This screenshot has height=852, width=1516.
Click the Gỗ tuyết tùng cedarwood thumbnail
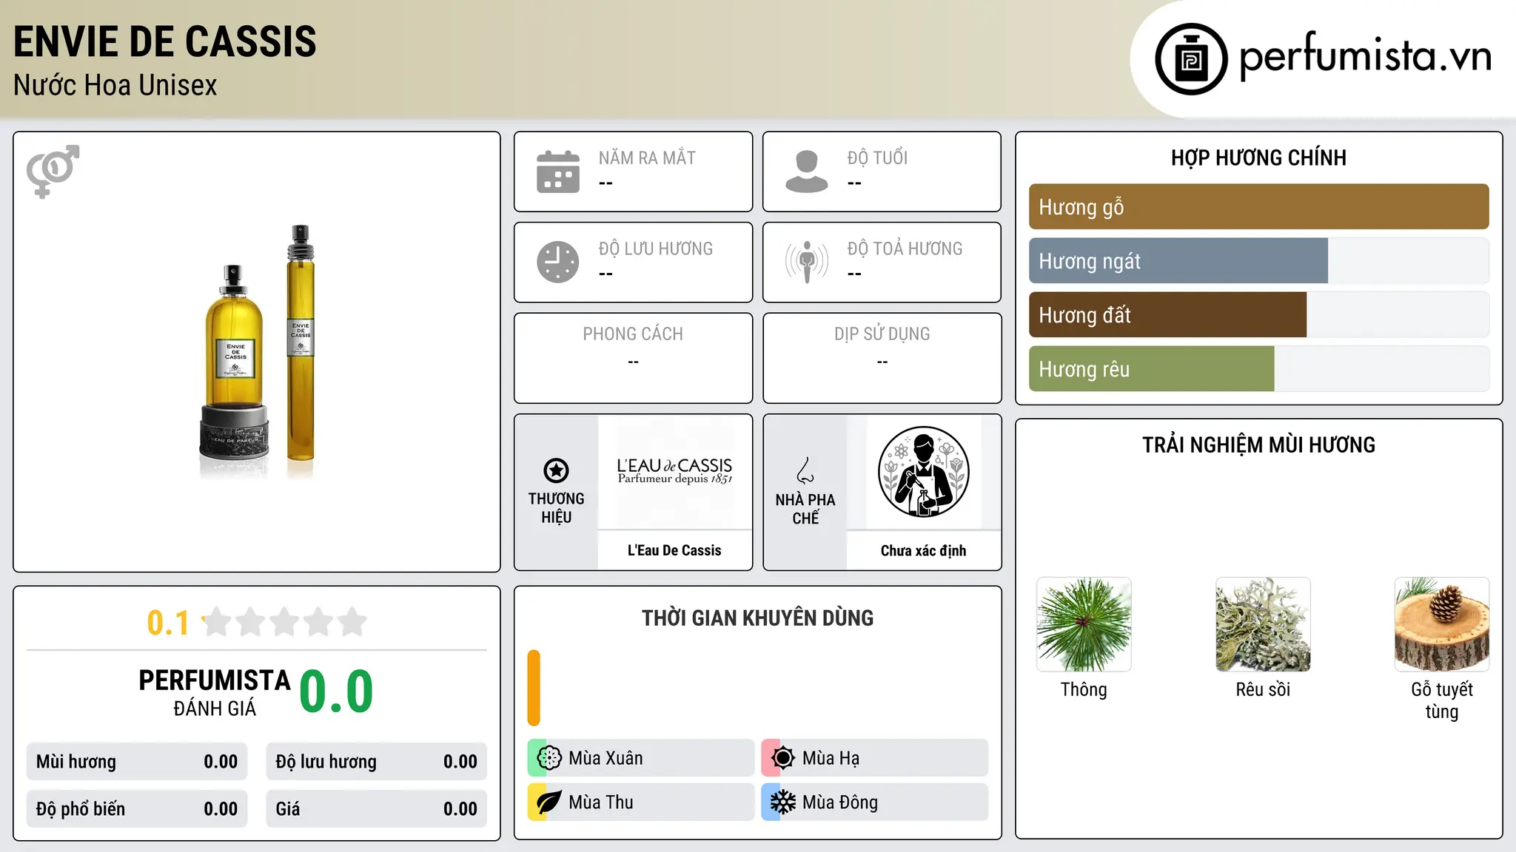pyautogui.click(x=1442, y=624)
